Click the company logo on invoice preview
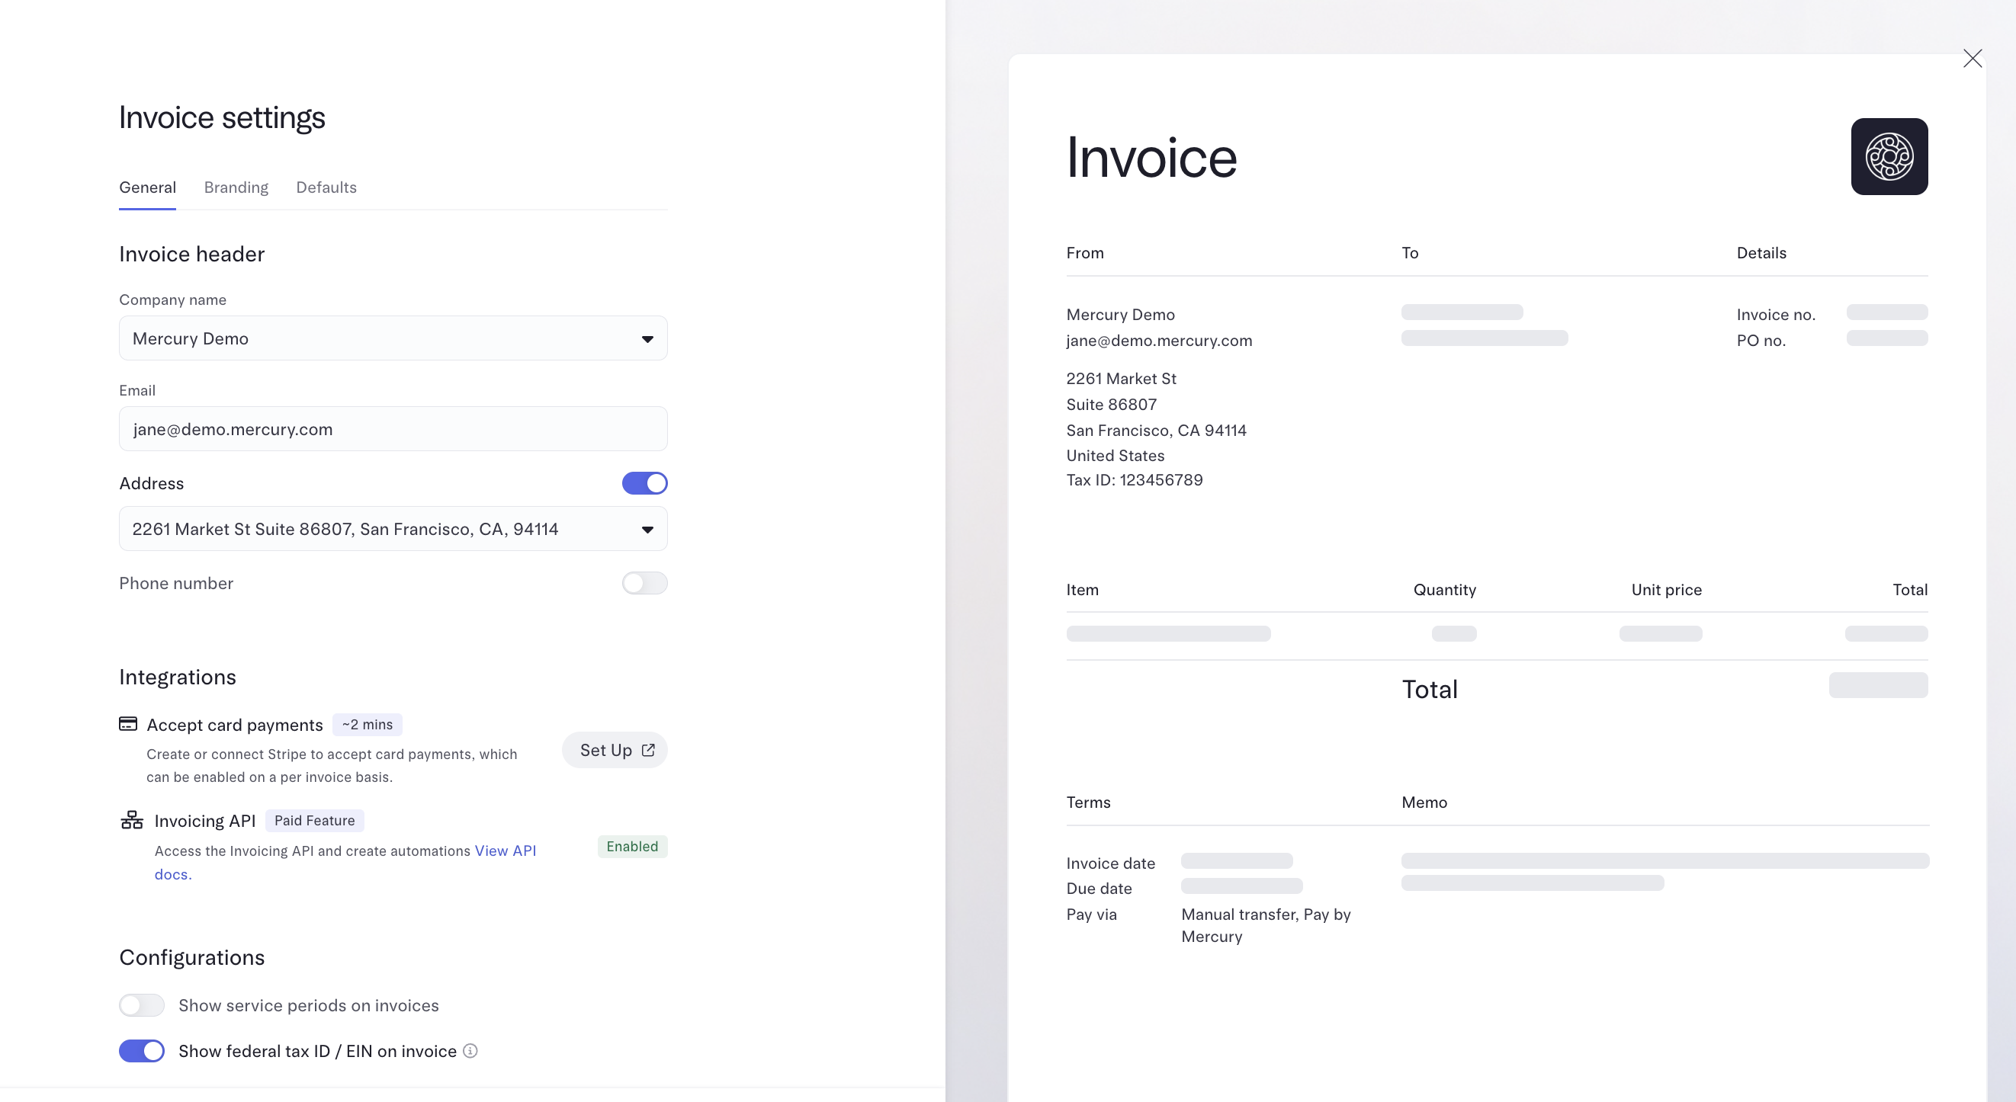 point(1889,156)
